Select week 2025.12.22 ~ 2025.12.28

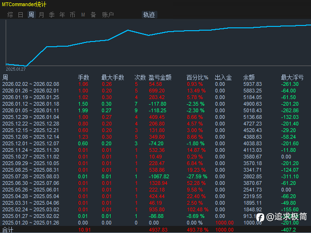click(x=31, y=124)
